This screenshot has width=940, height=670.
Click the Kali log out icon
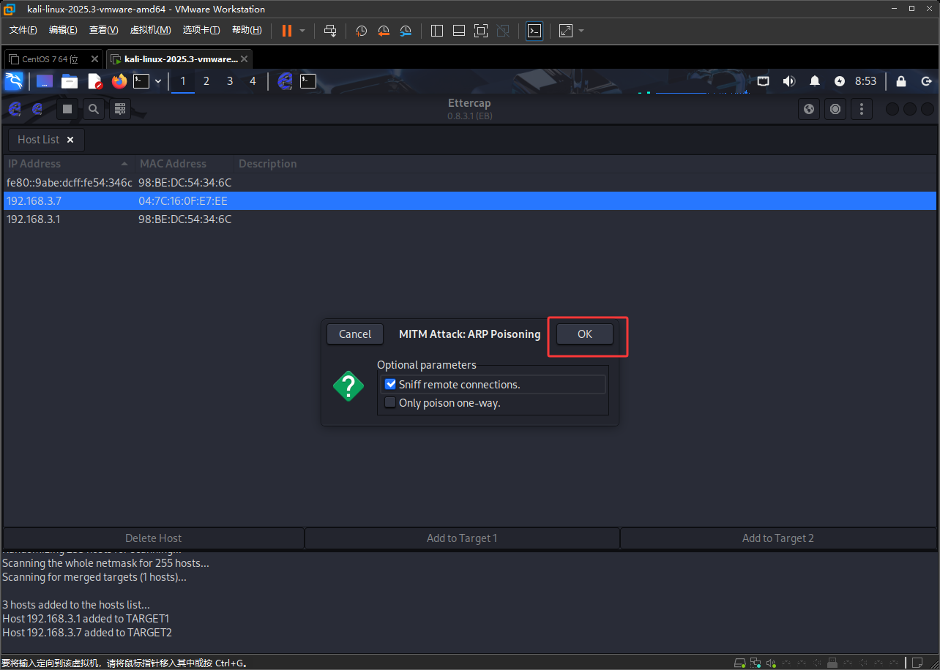(926, 81)
